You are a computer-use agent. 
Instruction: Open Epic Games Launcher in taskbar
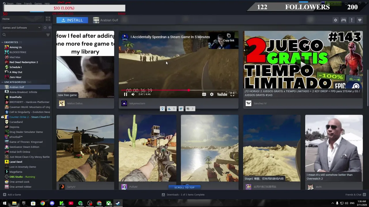pyautogui.click(x=24, y=203)
